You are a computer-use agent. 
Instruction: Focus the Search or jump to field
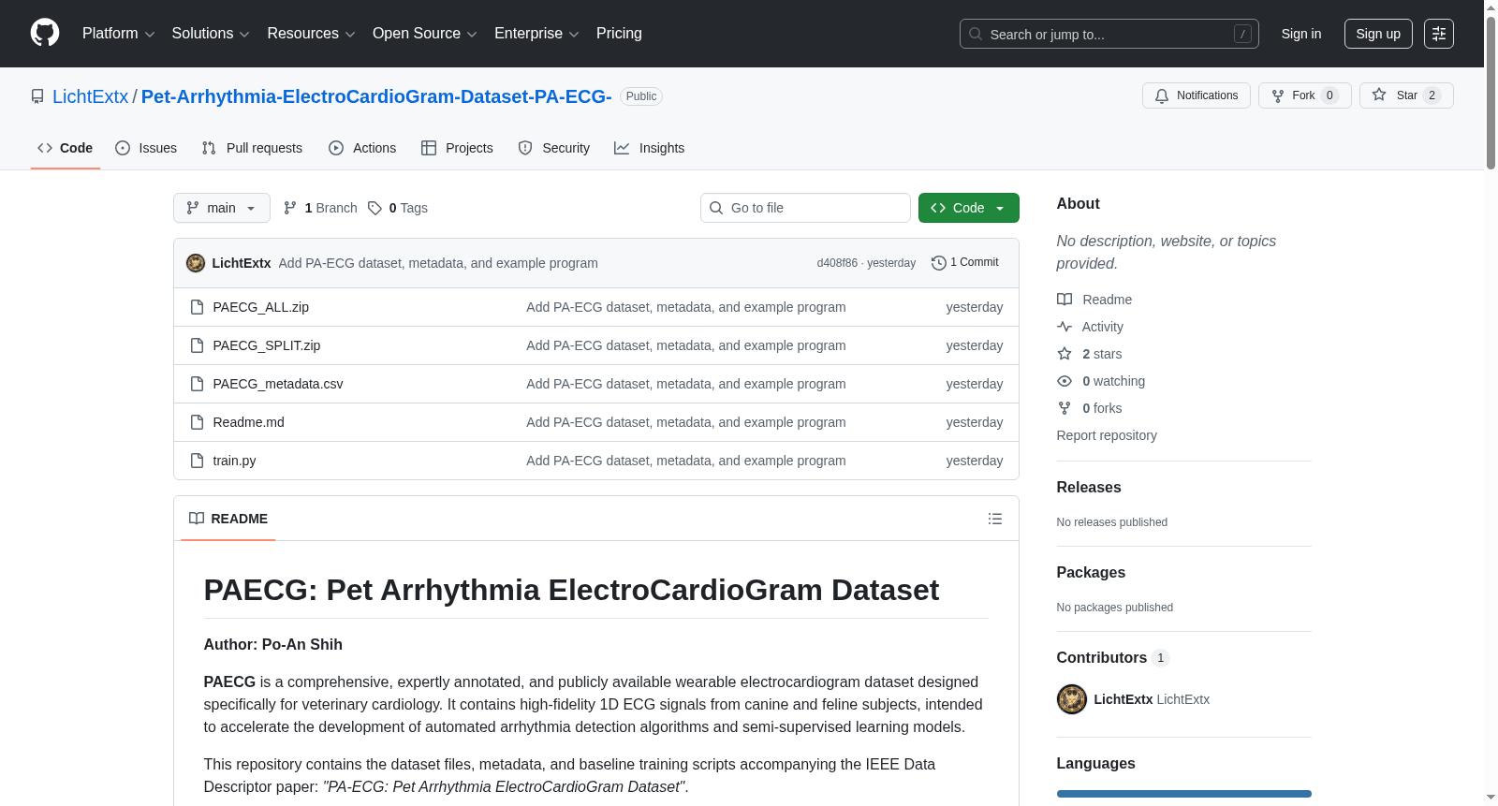coord(1109,34)
